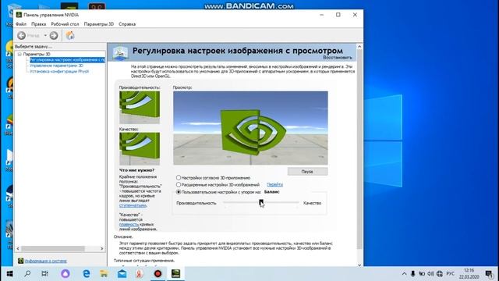Open taskbar Search magnifier
The image size is (499, 281).
(x=27, y=274)
